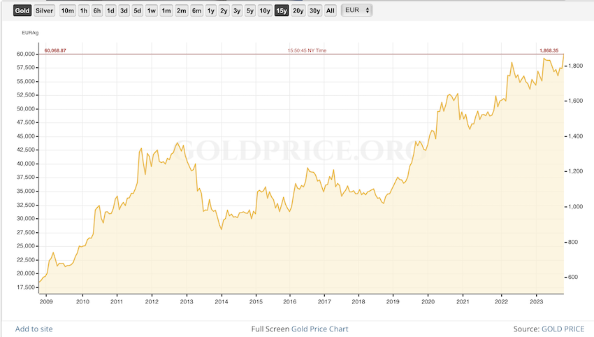
Task: Select the 6m range button
Action: 196,10
